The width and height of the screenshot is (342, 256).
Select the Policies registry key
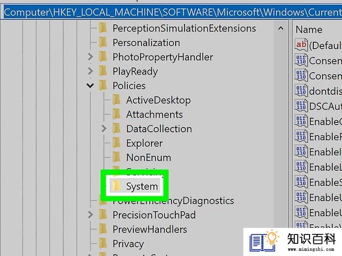click(x=129, y=86)
